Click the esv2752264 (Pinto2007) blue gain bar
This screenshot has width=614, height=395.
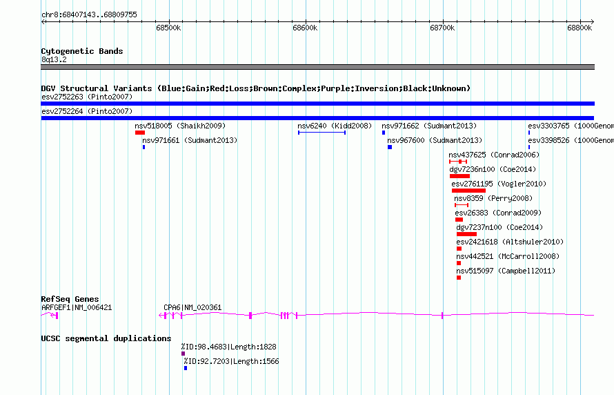coord(317,118)
